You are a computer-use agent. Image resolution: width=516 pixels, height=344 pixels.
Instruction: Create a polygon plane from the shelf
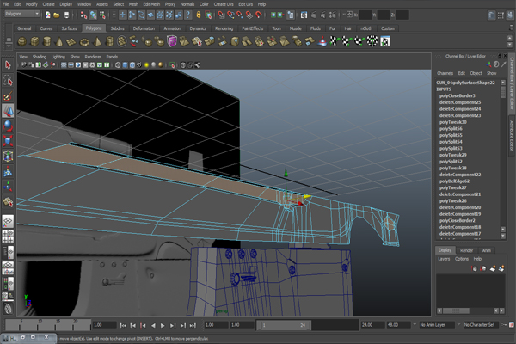(x=71, y=42)
